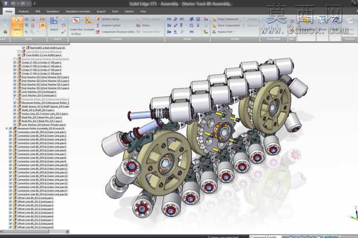Uncheck the Ball 61803 par:16 checkbox
Image resolution: width=358 pixels, height=238 pixels.
pyautogui.click(x=24, y=48)
